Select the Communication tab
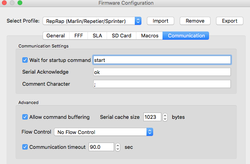The height and width of the screenshot is (164, 250). tap(186, 35)
